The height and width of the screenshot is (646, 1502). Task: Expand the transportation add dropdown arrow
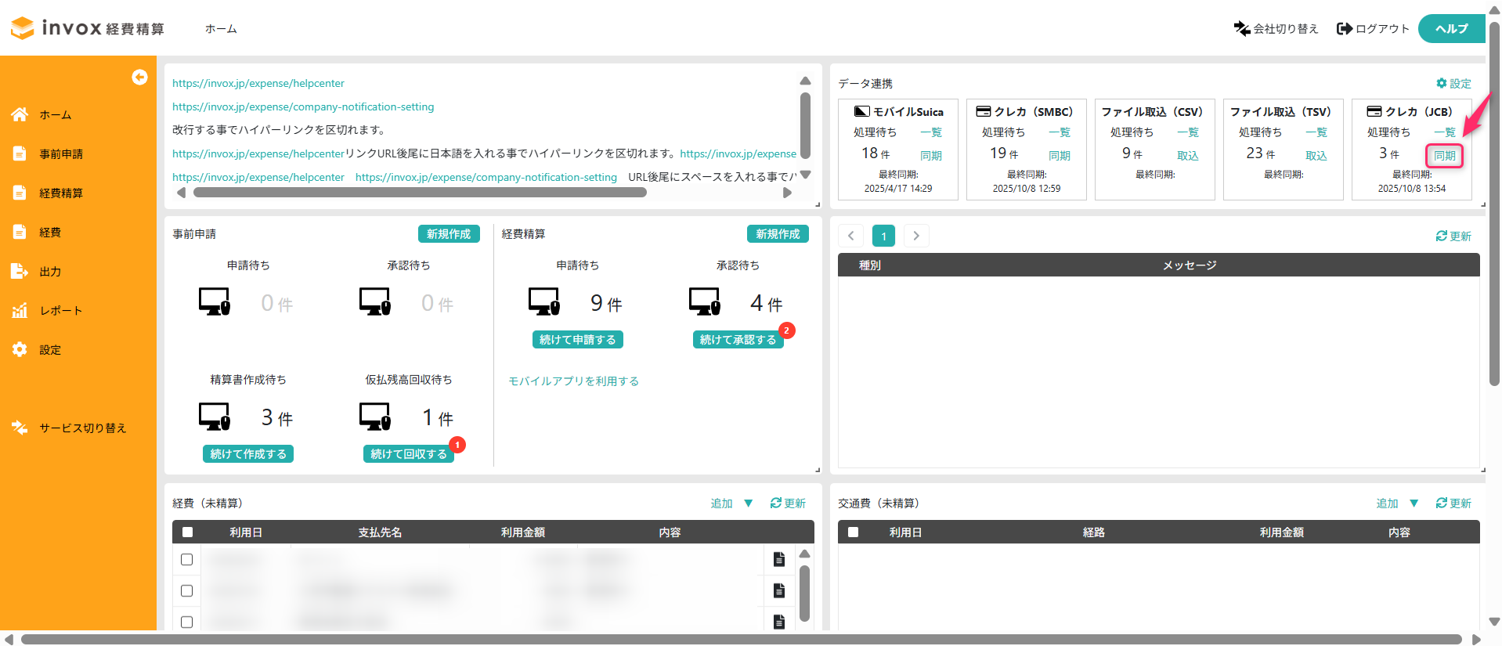click(1414, 503)
